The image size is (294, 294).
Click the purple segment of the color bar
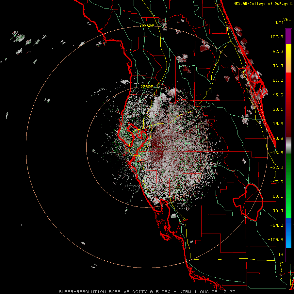coord(288,36)
